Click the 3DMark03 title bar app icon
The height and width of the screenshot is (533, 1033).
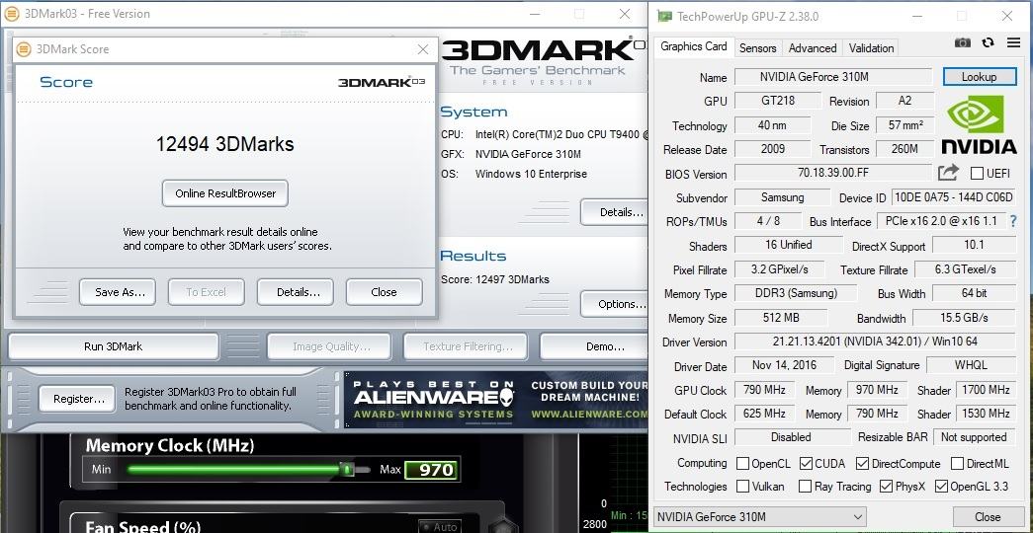[11, 13]
